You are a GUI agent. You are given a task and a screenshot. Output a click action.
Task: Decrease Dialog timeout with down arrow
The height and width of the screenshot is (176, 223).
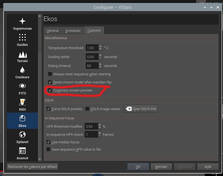[100, 67]
